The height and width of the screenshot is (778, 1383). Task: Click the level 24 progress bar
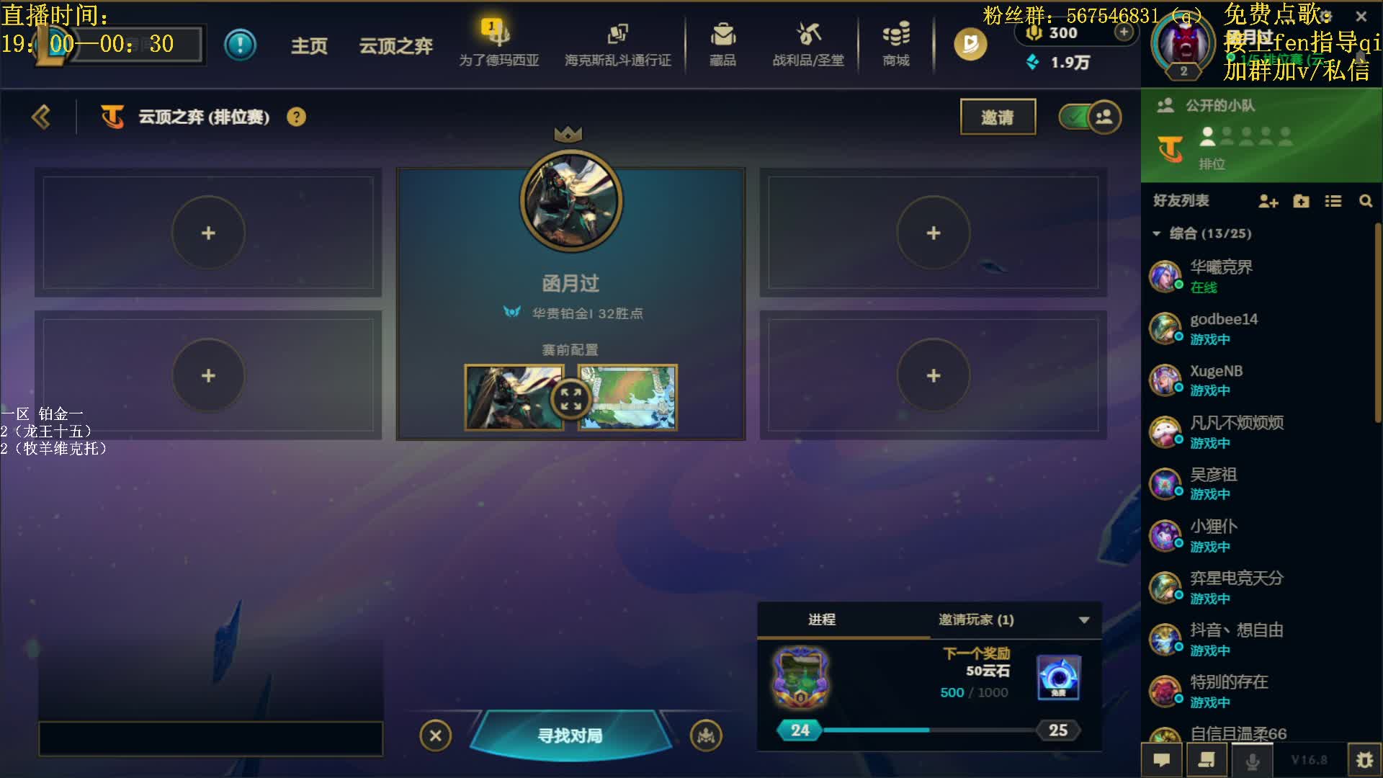pos(929,730)
